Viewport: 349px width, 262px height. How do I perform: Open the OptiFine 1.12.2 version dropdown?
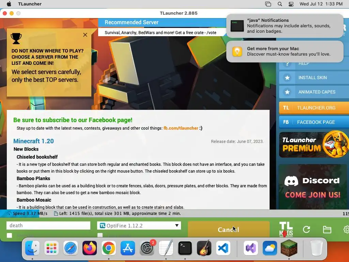(x=139, y=225)
